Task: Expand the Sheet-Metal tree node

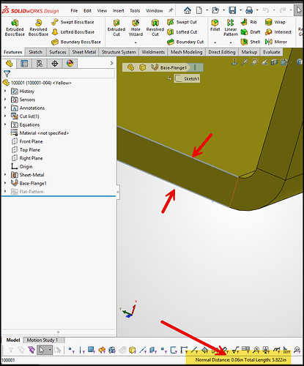Action: 5,175
